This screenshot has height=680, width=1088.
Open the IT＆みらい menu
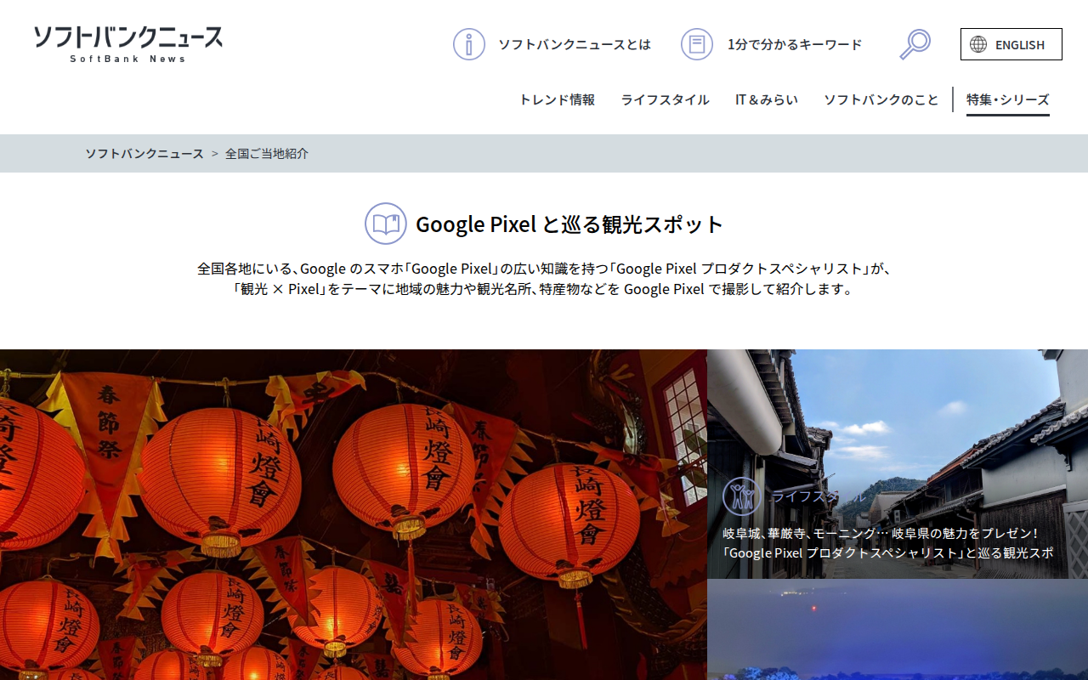tap(767, 99)
